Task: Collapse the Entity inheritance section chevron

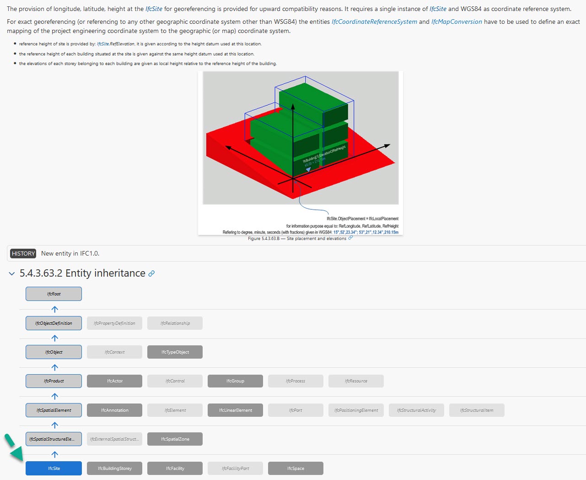Action: [x=11, y=273]
